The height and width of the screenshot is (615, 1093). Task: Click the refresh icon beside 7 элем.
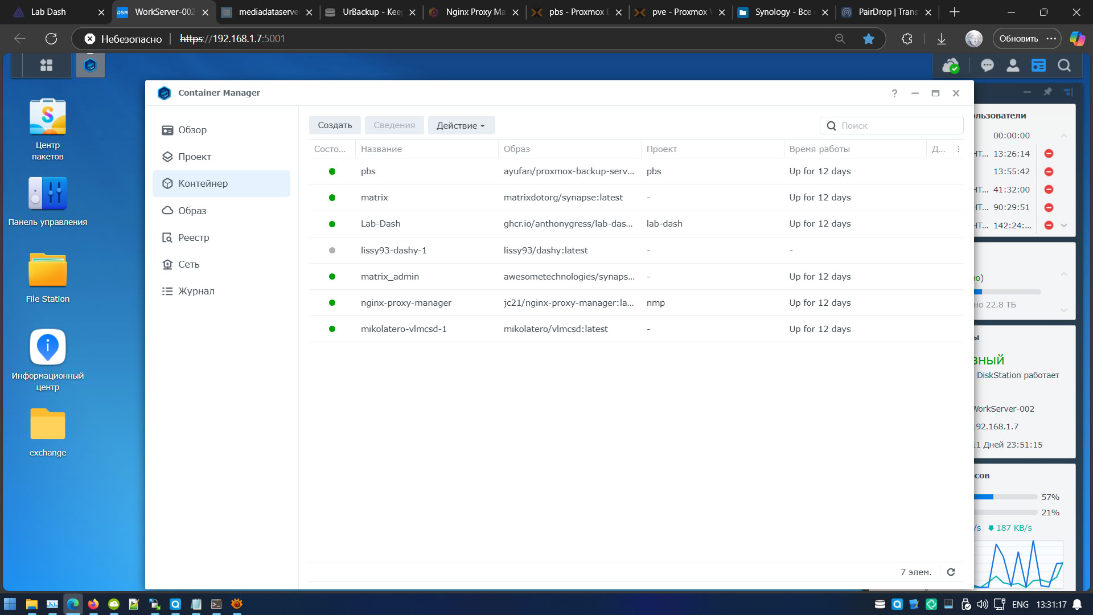click(951, 572)
